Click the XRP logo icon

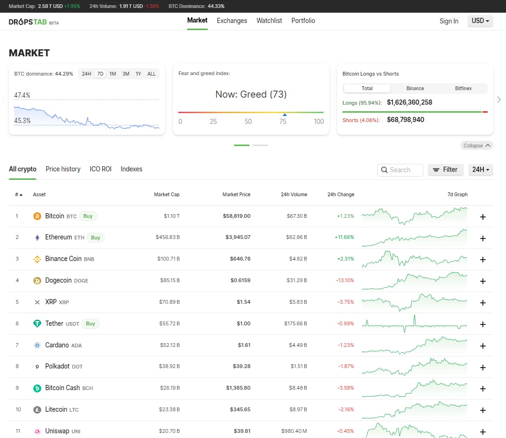click(37, 302)
